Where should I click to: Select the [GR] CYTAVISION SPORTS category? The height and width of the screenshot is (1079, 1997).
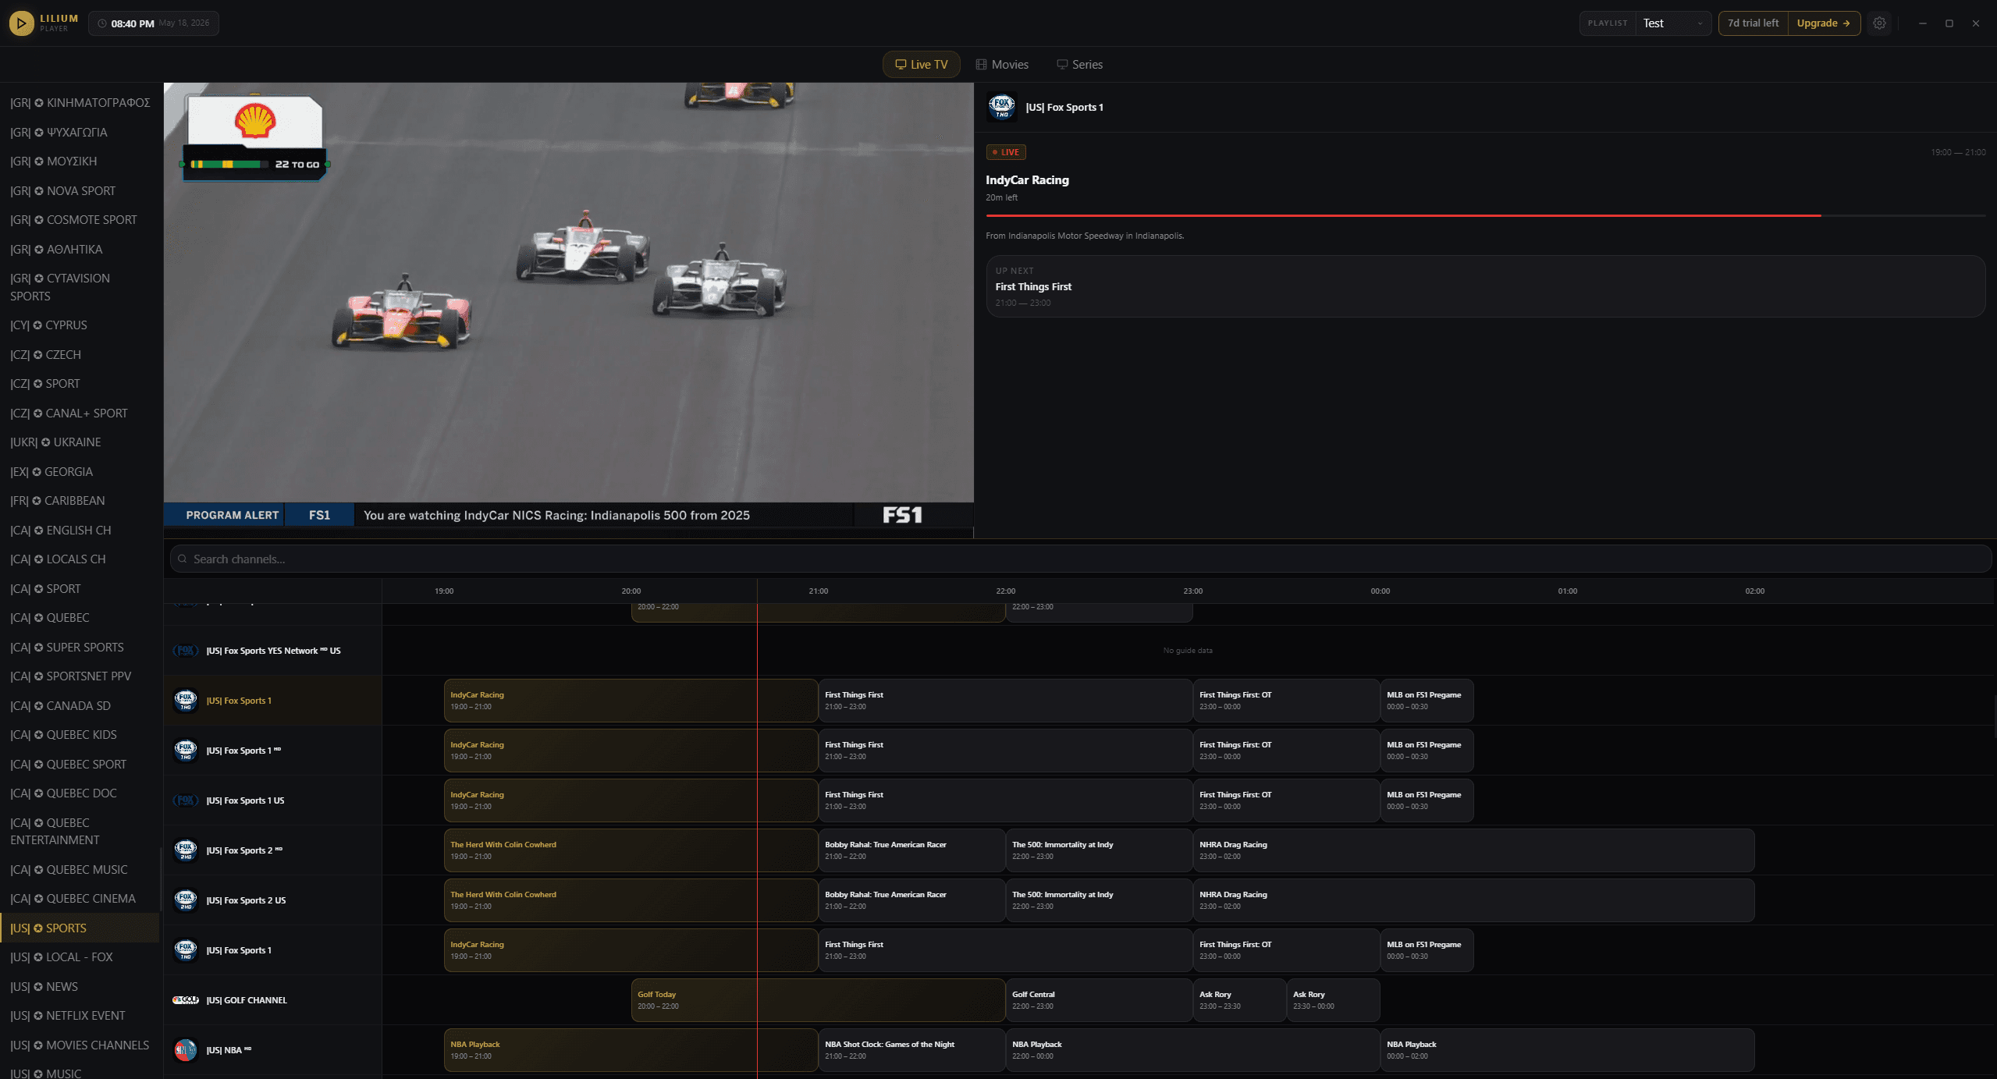[80, 287]
